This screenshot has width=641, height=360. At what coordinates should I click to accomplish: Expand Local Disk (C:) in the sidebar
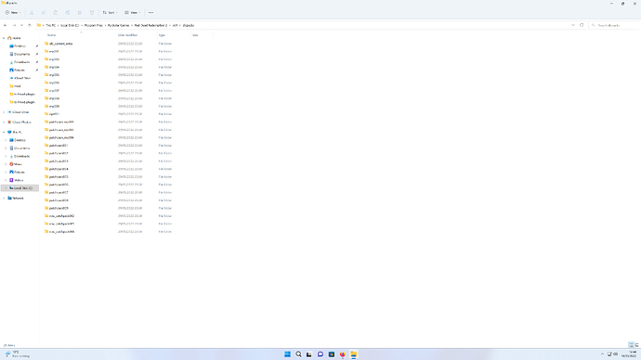pyautogui.click(x=6, y=188)
